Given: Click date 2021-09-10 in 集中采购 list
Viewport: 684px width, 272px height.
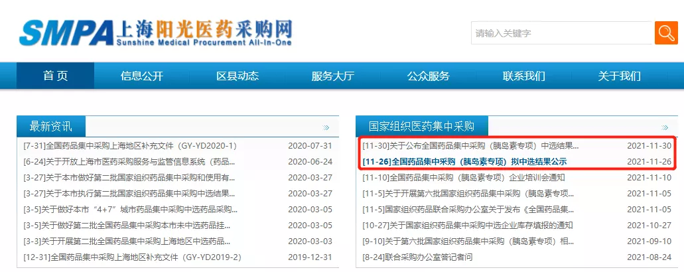Looking at the screenshot, I should click(649, 241).
